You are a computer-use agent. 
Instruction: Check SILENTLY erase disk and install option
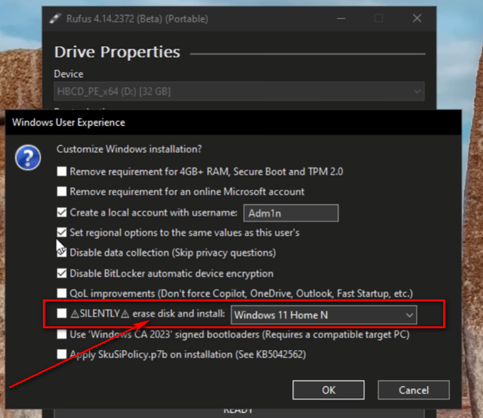point(62,313)
